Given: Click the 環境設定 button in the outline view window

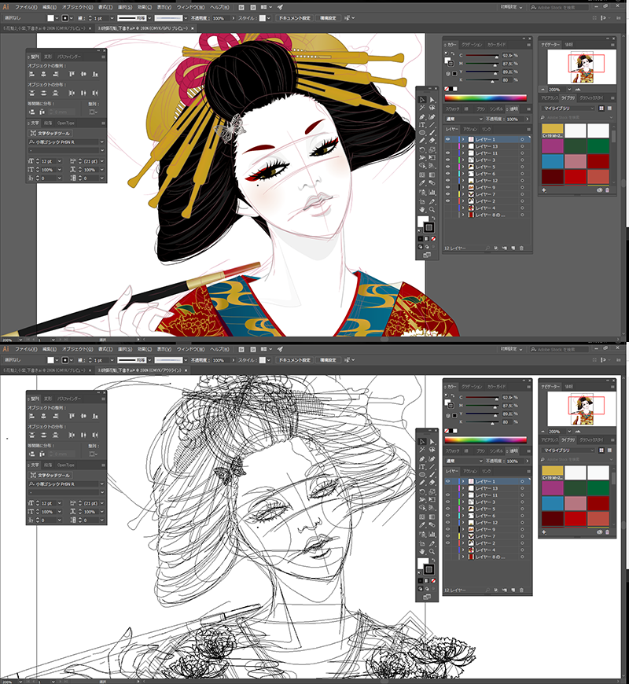Looking at the screenshot, I should point(328,360).
